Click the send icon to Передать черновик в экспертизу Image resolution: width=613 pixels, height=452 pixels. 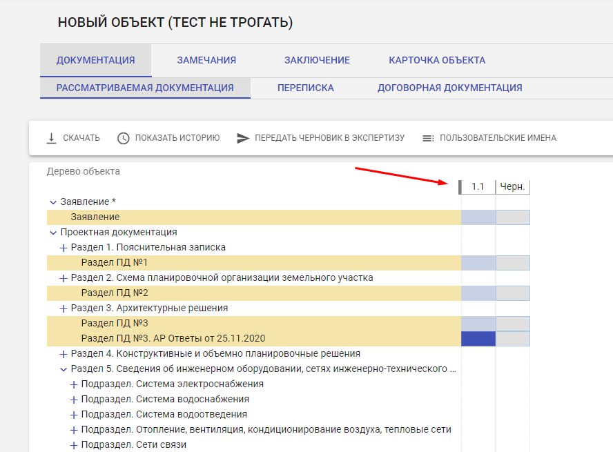click(x=243, y=137)
